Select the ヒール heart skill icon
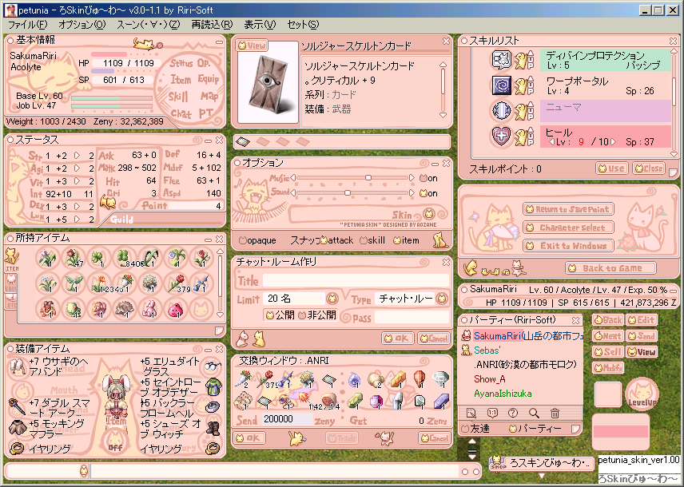 coord(501,137)
